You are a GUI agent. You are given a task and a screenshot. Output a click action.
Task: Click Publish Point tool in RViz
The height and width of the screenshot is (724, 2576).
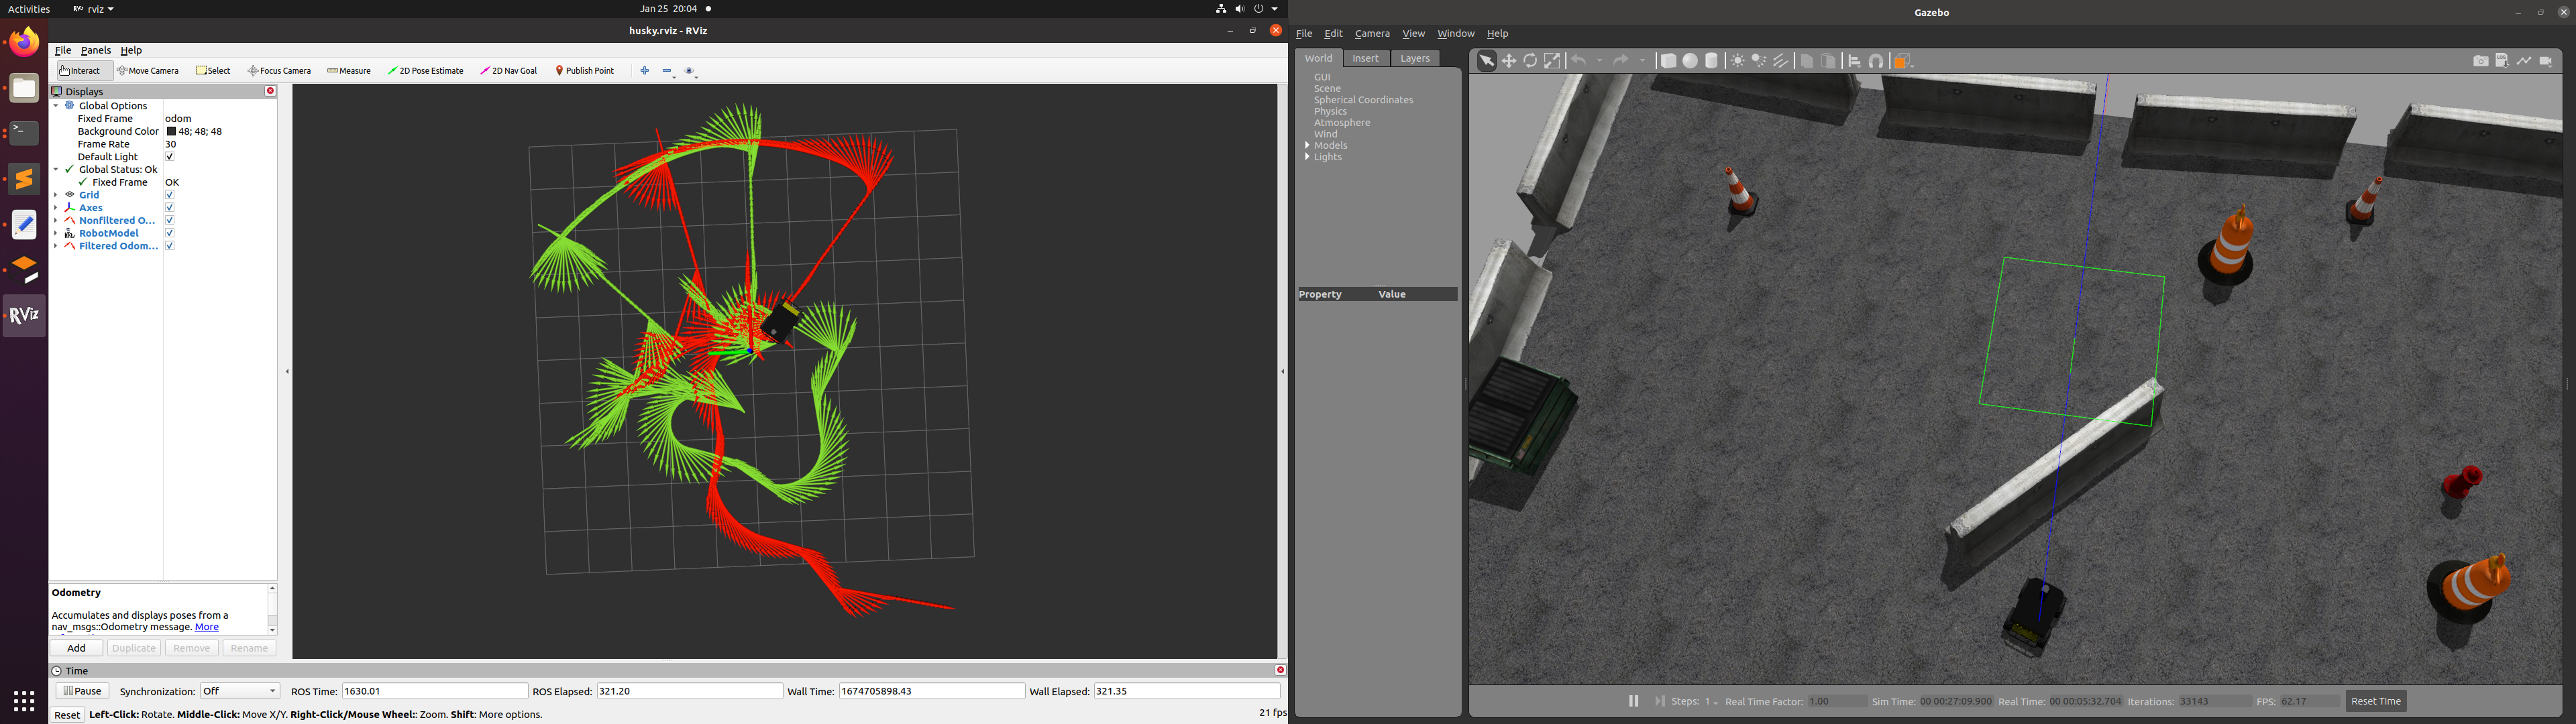pyautogui.click(x=585, y=71)
